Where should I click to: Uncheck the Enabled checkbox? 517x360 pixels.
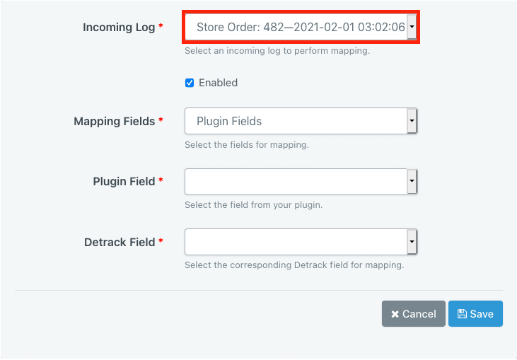[x=190, y=83]
